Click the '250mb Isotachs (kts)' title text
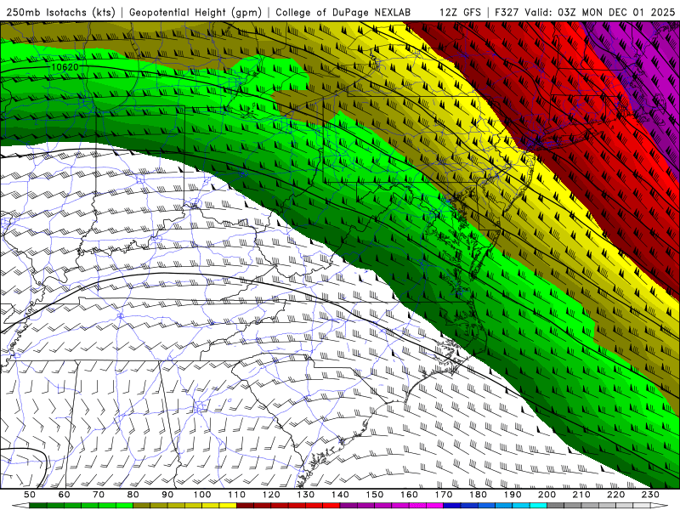Viewport: 680px width, 510px height. tap(60, 12)
